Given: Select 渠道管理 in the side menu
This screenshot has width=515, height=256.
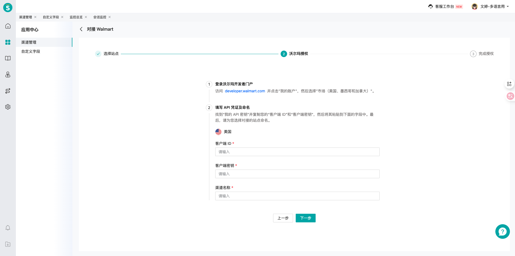Looking at the screenshot, I should (44, 42).
